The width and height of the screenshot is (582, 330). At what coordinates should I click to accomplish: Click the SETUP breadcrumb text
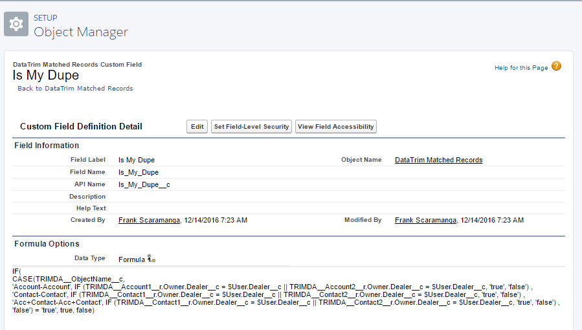[45, 18]
